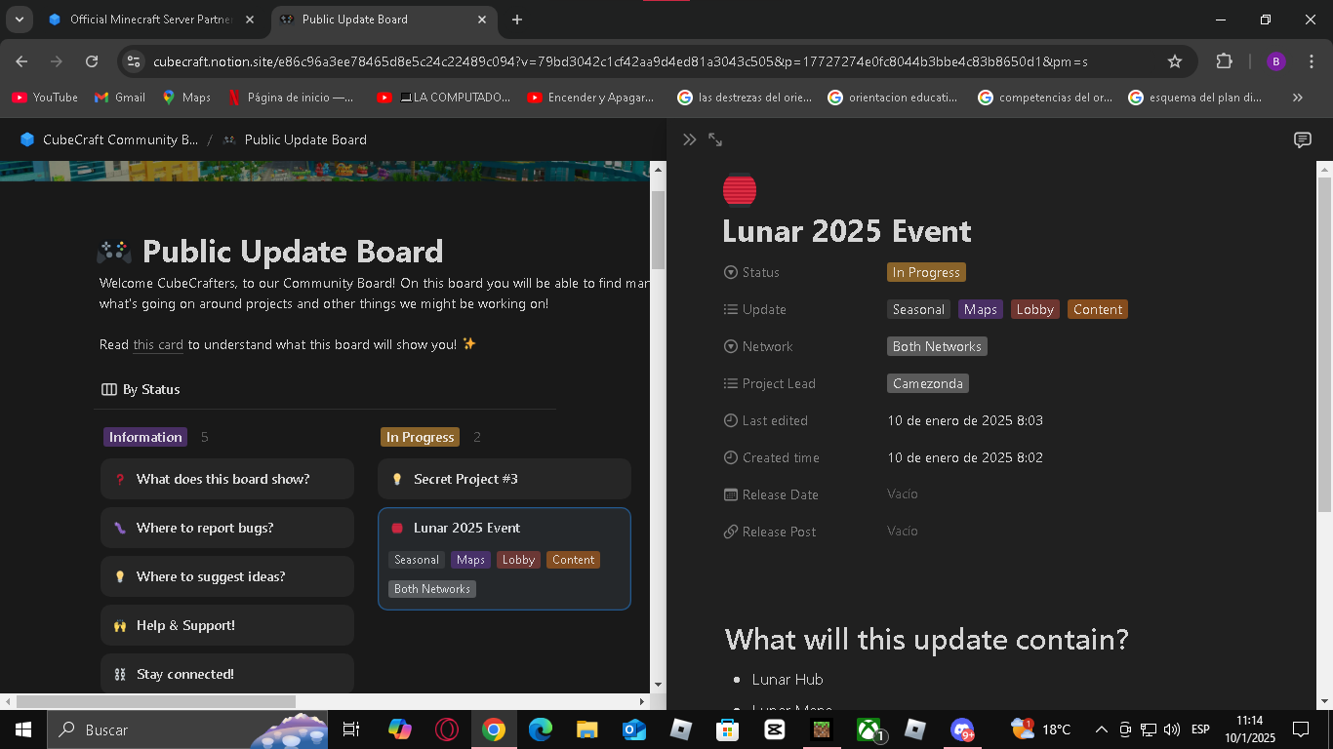The width and height of the screenshot is (1333, 749).
Task: Click the purple Maps tag in Update property
Action: pos(980,309)
